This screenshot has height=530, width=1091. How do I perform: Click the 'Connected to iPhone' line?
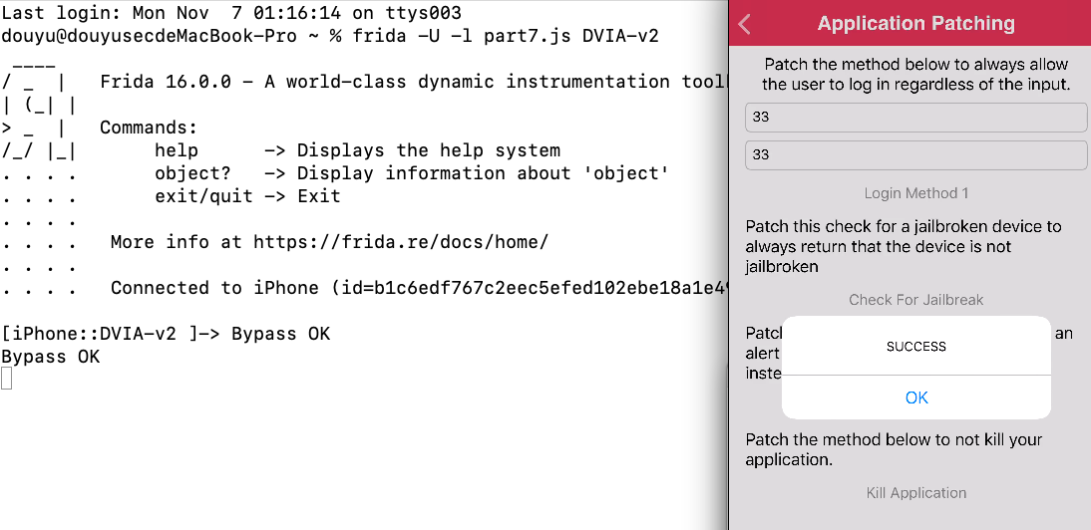click(x=419, y=288)
